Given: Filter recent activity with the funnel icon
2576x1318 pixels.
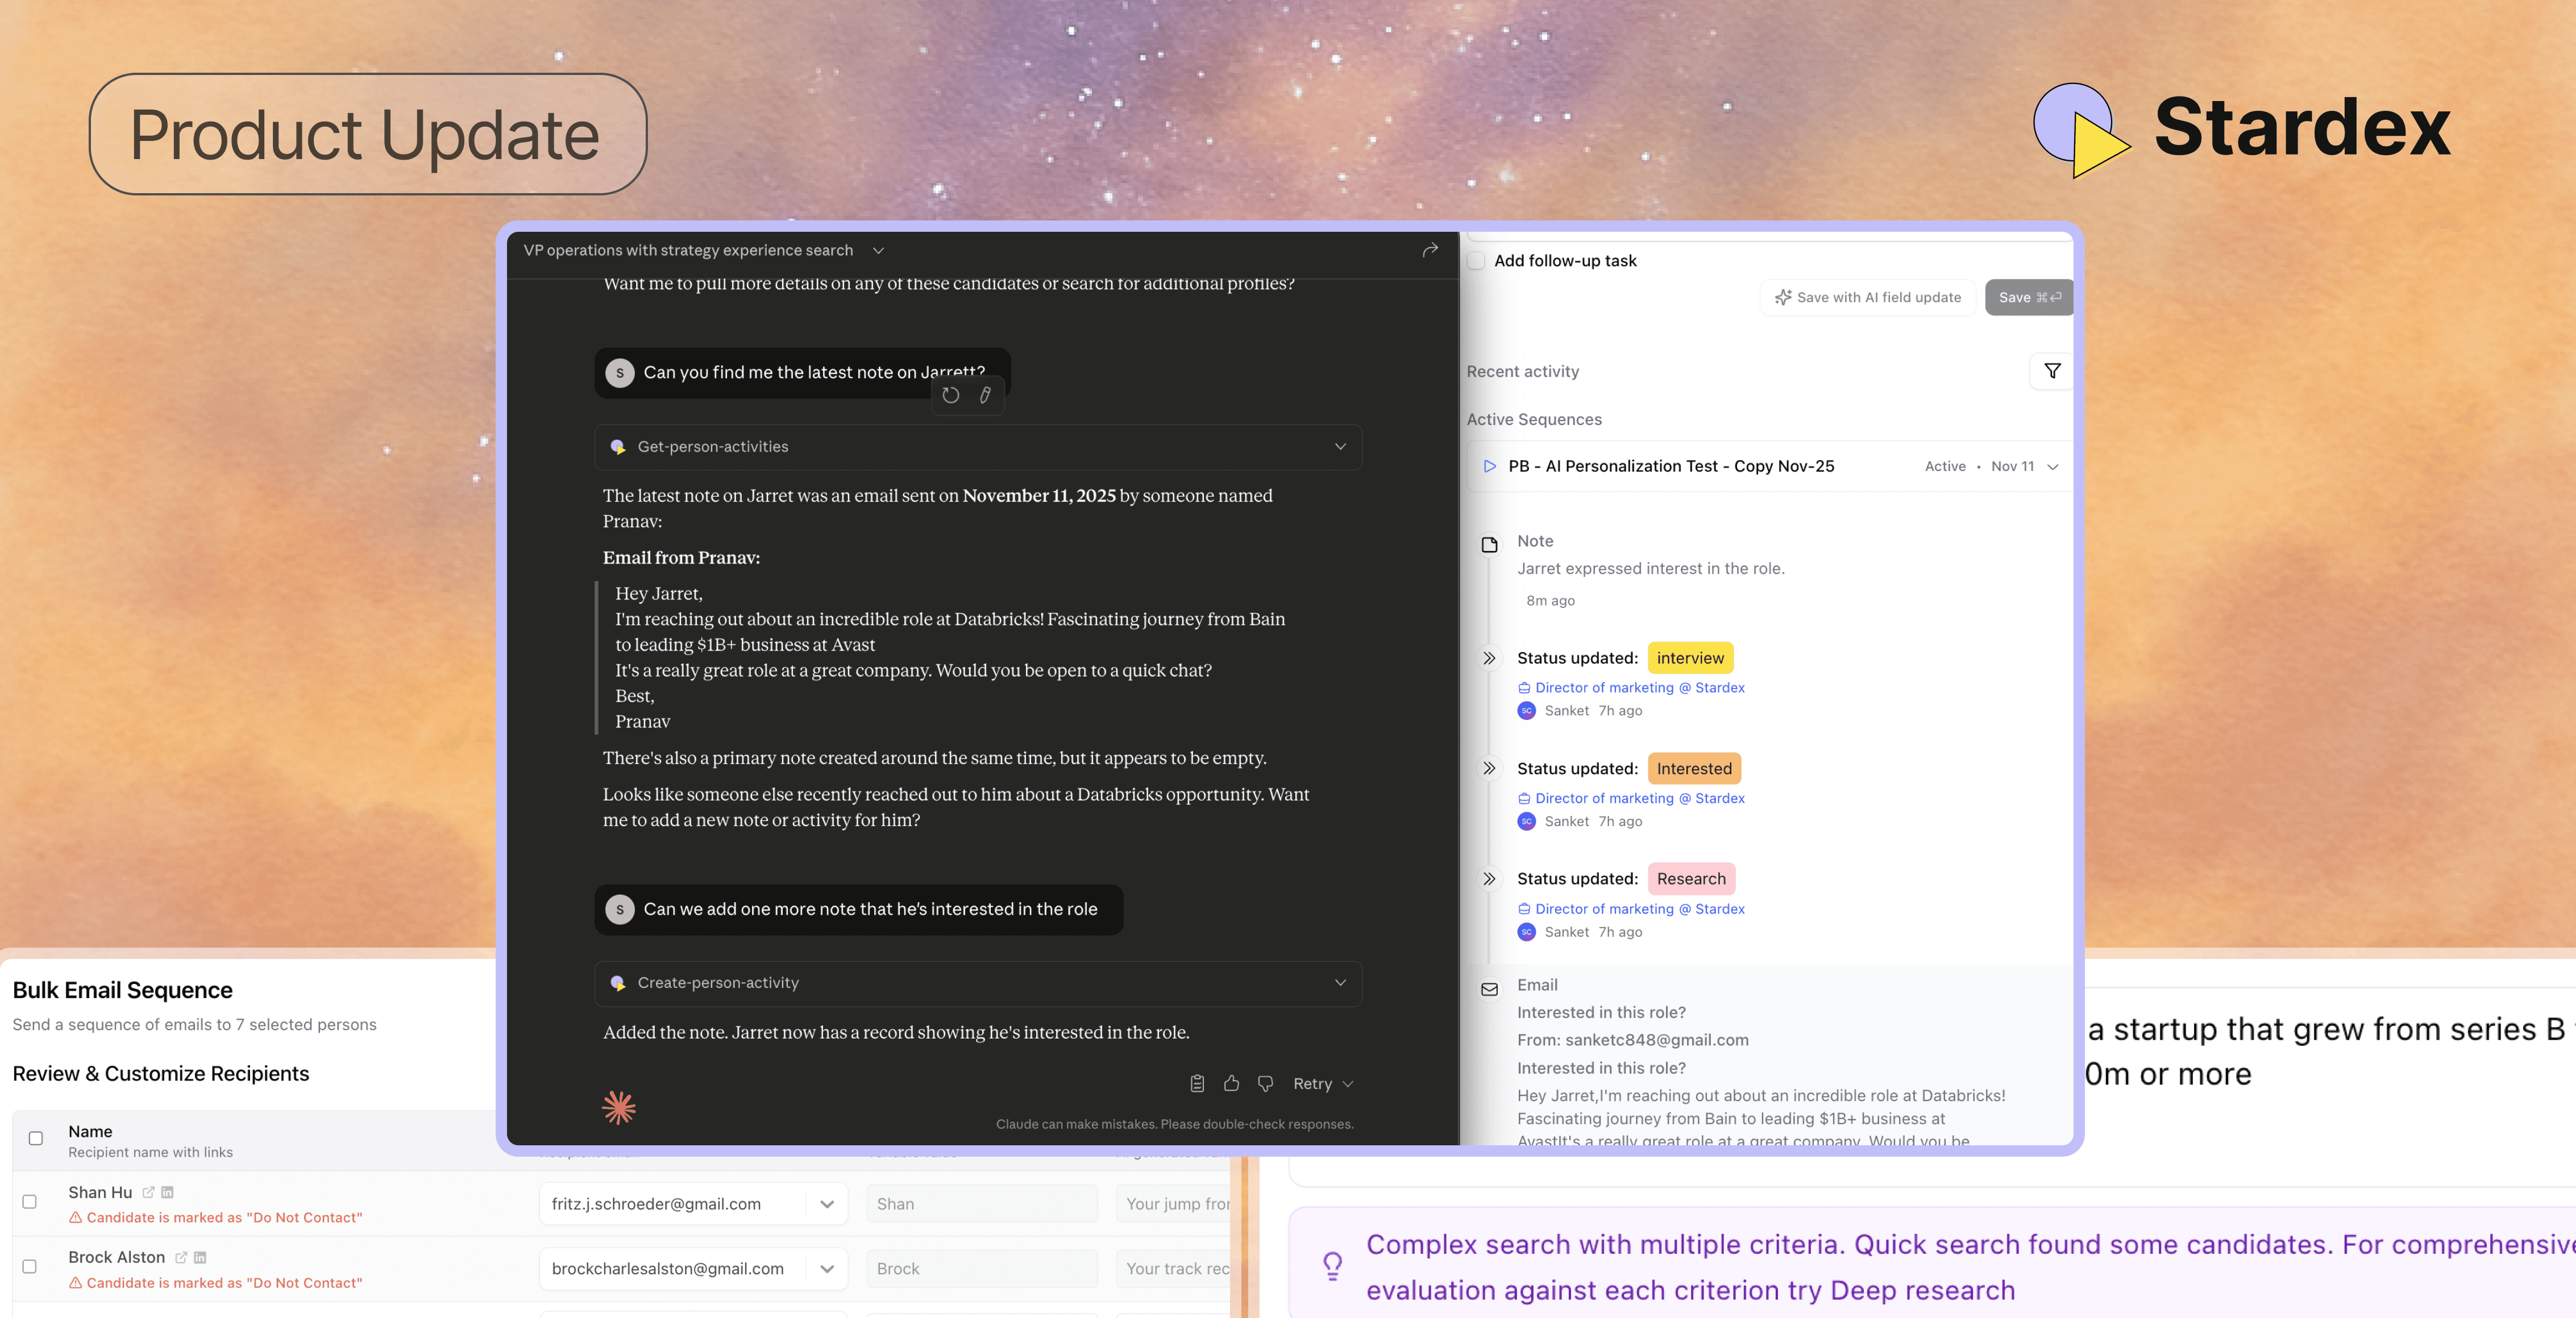Looking at the screenshot, I should tap(2052, 371).
